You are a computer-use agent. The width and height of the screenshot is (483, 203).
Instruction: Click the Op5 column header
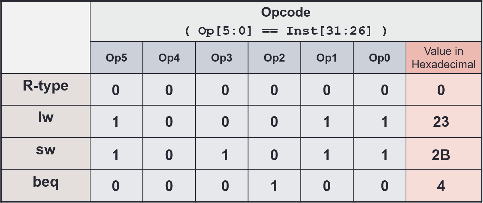point(116,58)
